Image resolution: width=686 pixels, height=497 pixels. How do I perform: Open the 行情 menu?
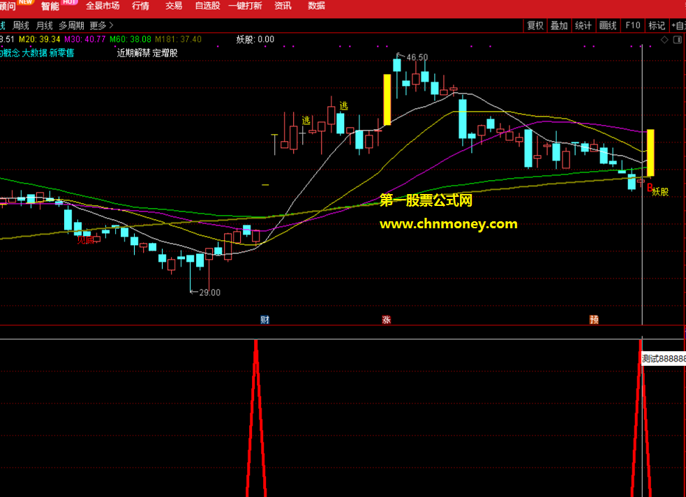click(140, 6)
